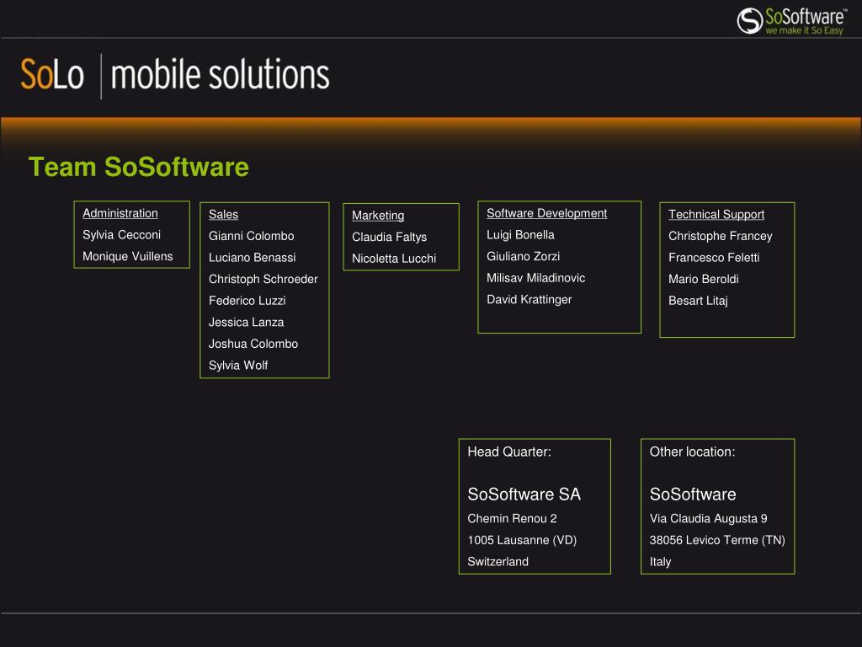Click the Software Development heading

click(x=546, y=213)
